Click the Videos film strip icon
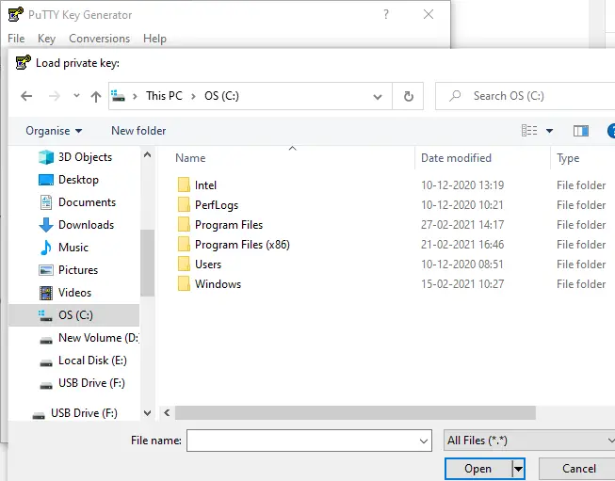The width and height of the screenshot is (615, 481). click(46, 293)
